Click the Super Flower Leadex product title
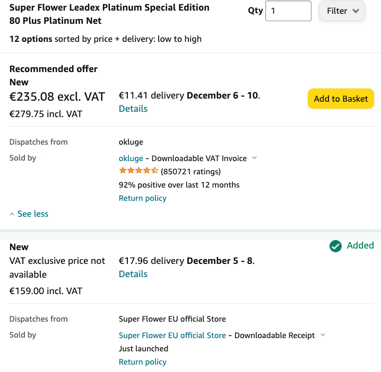381x372 pixels. coord(109,14)
